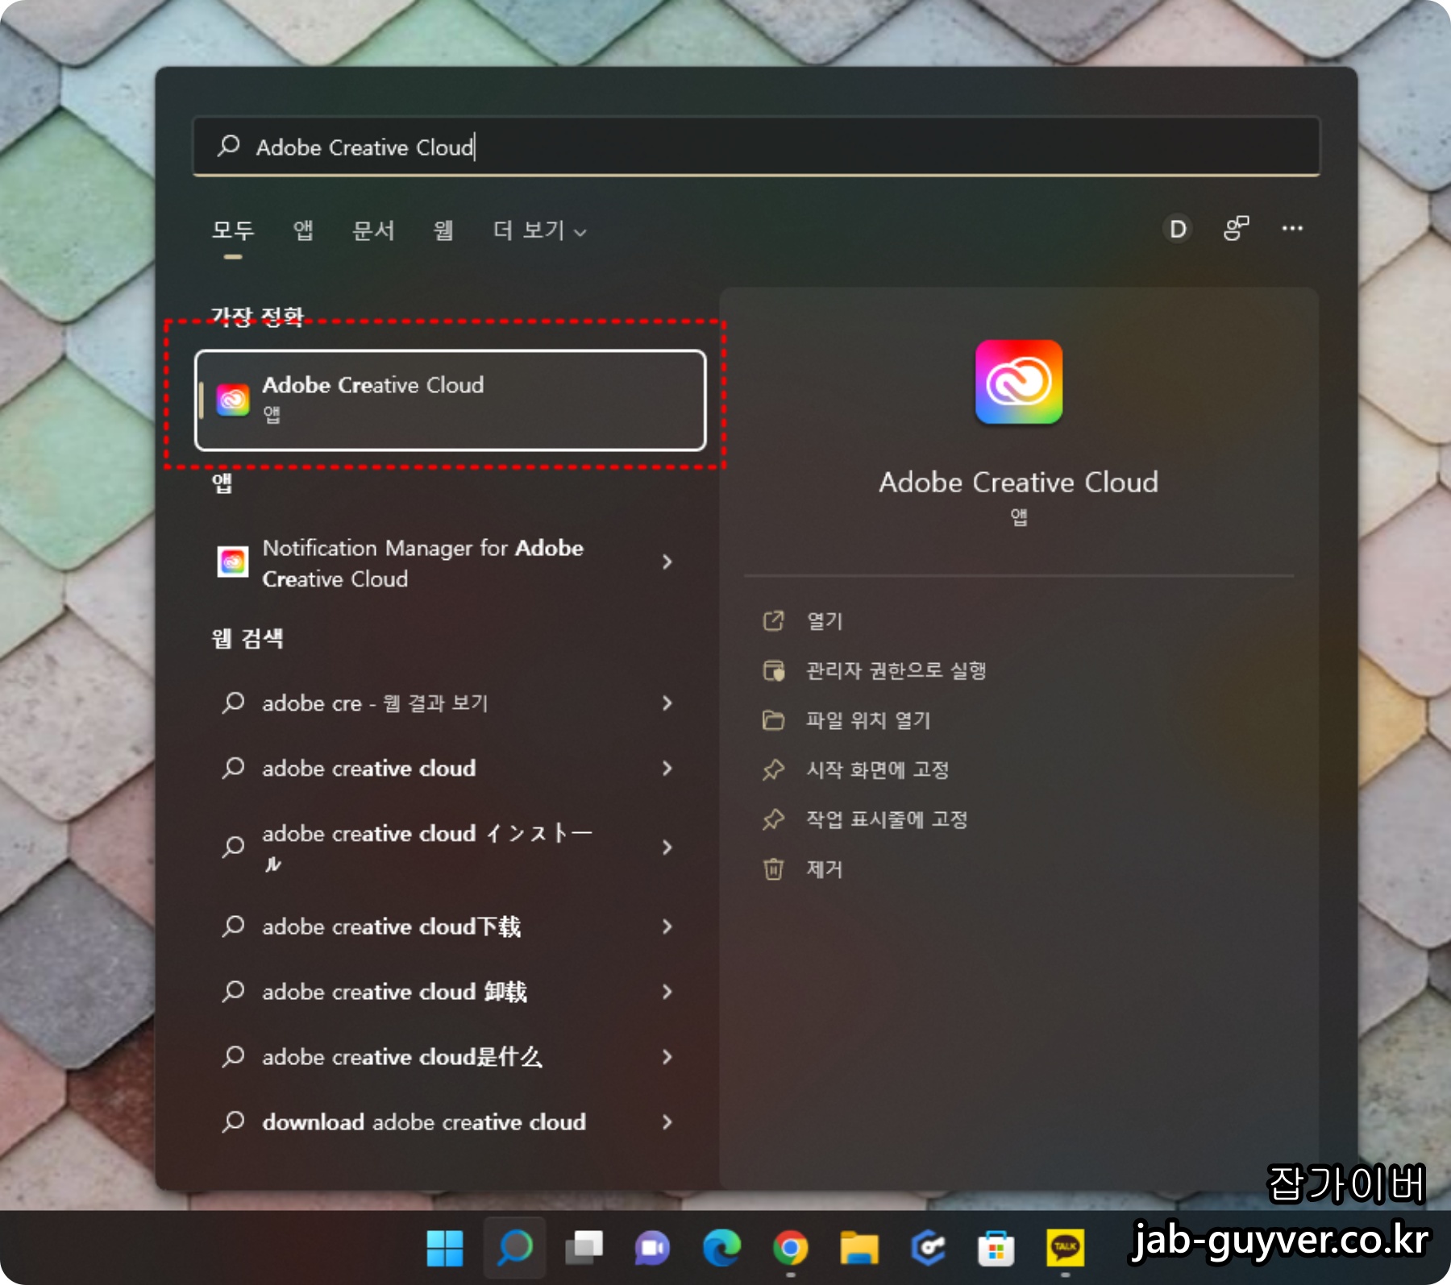Click the search magnifier icon in search box
Image resolution: width=1451 pixels, height=1285 pixels.
point(229,146)
